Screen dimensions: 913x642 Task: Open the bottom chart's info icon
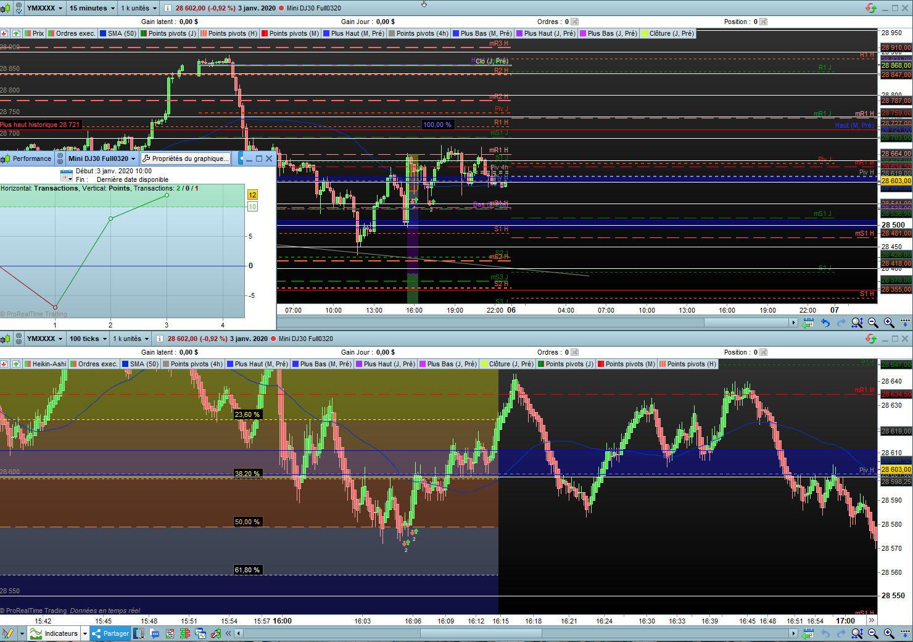pyautogui.click(x=159, y=339)
